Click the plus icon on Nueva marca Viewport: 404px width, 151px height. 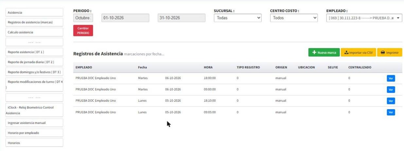pos(314,52)
